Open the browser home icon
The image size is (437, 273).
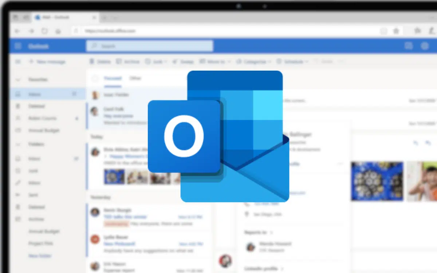tap(58, 31)
